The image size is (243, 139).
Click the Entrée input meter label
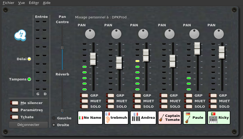(41, 17)
